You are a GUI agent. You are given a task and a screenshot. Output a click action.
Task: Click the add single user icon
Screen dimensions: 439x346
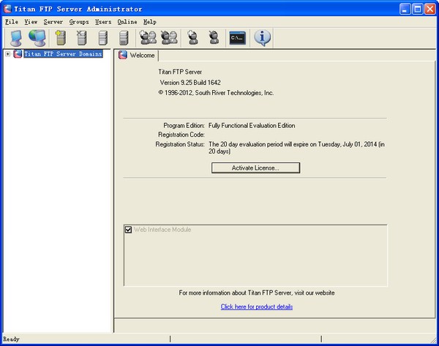(192, 37)
